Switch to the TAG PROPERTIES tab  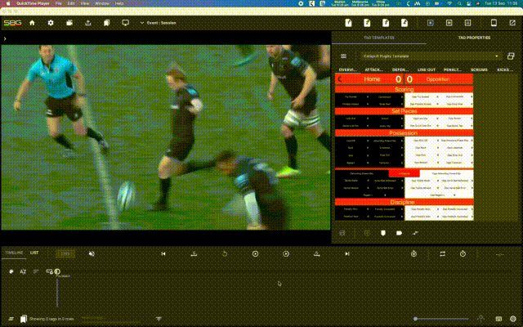(474, 38)
